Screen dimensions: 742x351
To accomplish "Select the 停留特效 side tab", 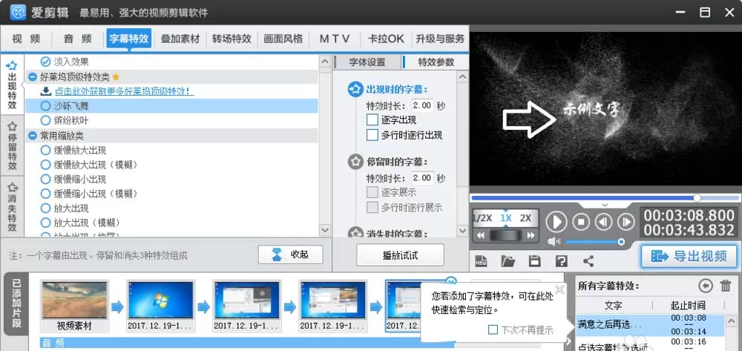I will 13,146.
